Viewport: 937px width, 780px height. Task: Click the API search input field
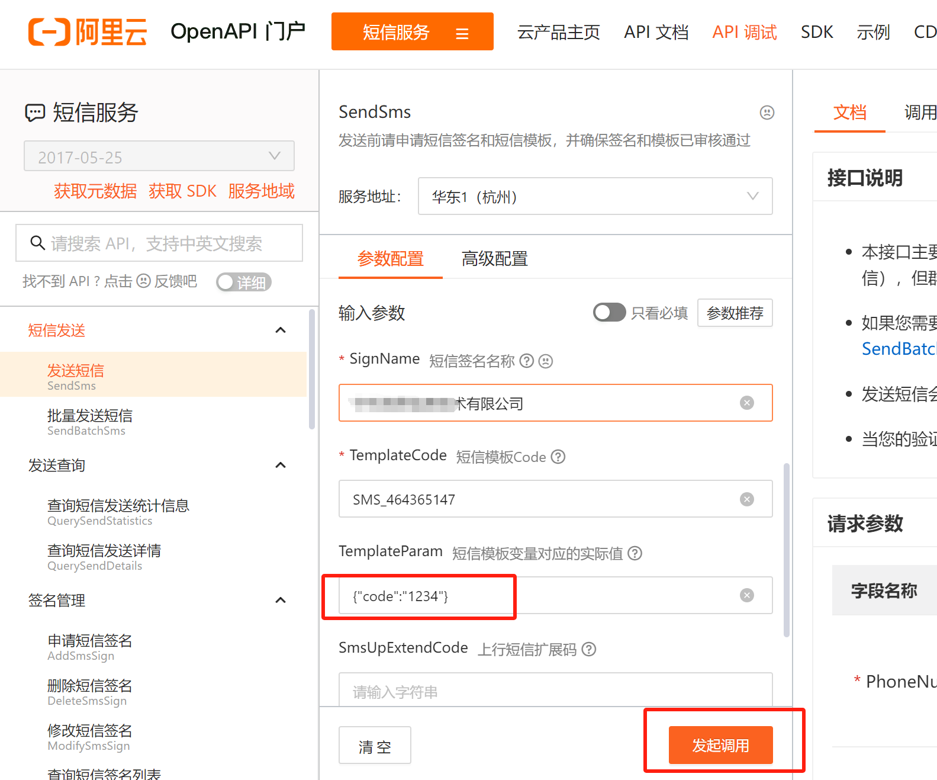click(x=159, y=243)
